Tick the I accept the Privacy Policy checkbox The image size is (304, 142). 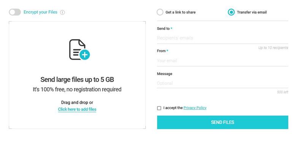point(159,108)
